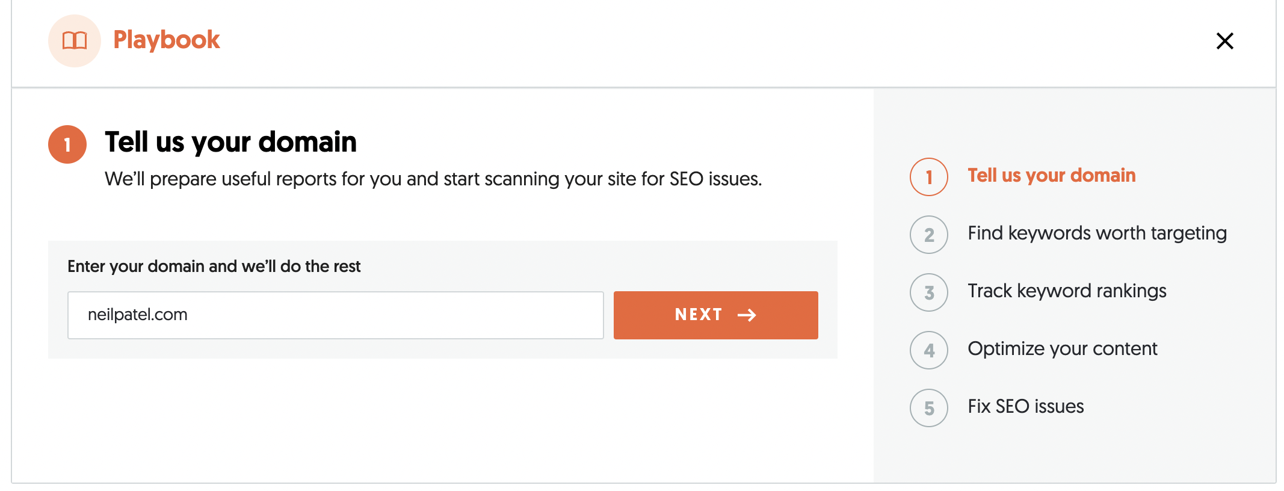Open the sidebar "Tell us your domain" step
Viewport: 1284px width, 491px height.
coord(1051,176)
